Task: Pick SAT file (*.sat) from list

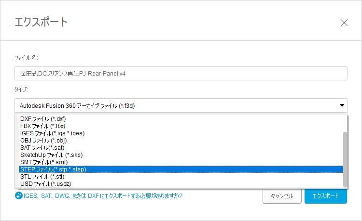Action: pyautogui.click(x=42, y=147)
